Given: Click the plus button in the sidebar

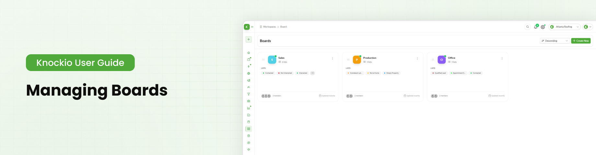Looking at the screenshot, I should (x=248, y=39).
